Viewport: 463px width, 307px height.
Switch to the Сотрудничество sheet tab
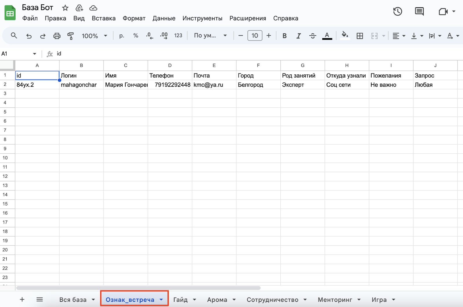[x=272, y=300]
